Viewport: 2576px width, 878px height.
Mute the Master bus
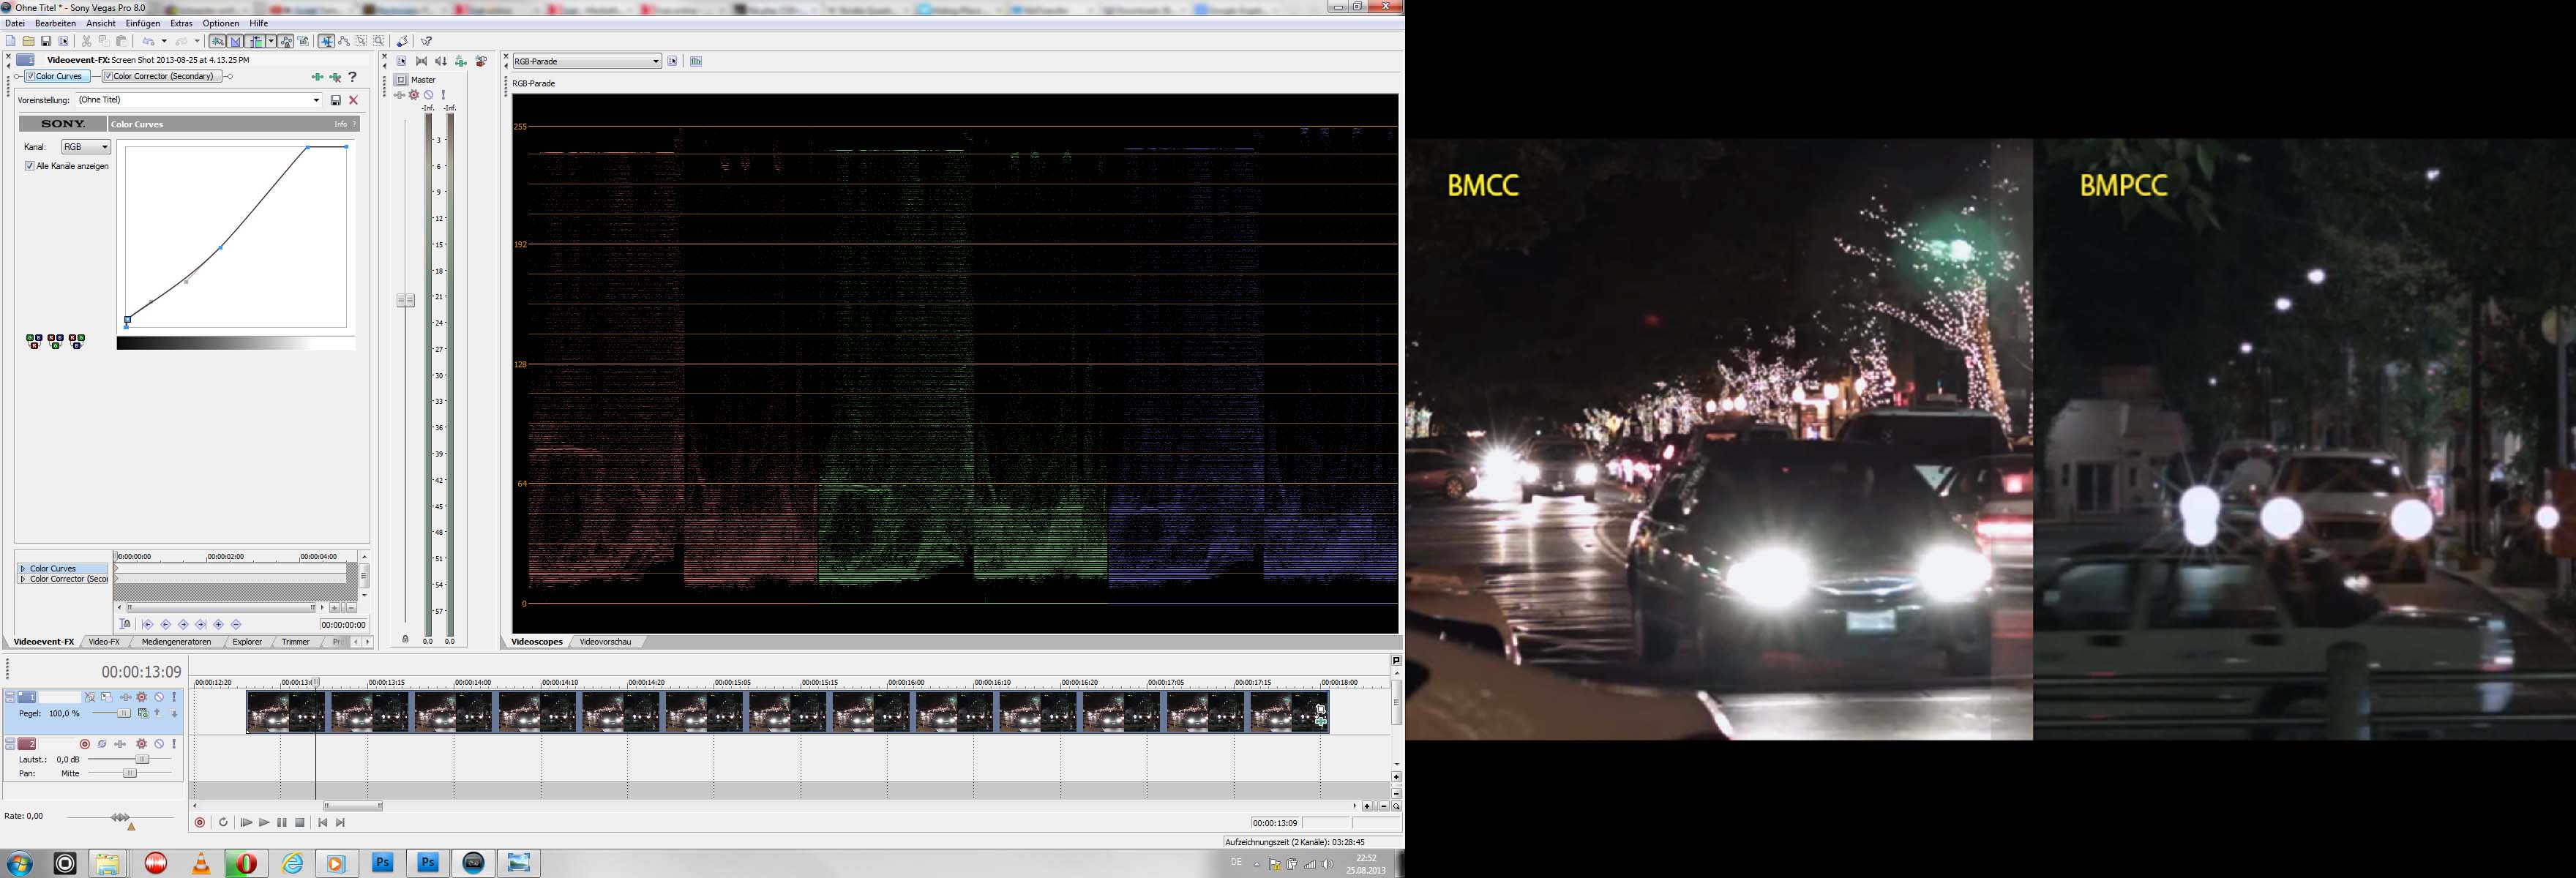coord(428,95)
